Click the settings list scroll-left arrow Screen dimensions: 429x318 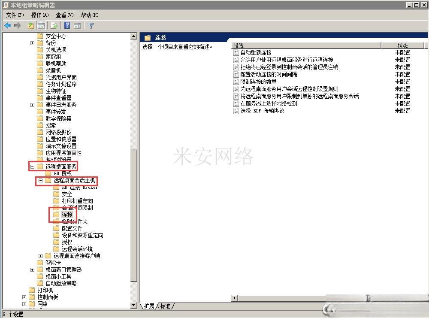tap(235, 298)
